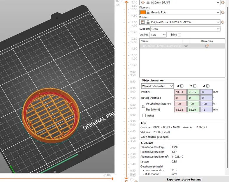Click the vertical layer slider top handle
This screenshot has height=182, width=229.
click(x=126, y=1)
